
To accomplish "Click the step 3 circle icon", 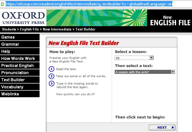I will click(x=51, y=84).
